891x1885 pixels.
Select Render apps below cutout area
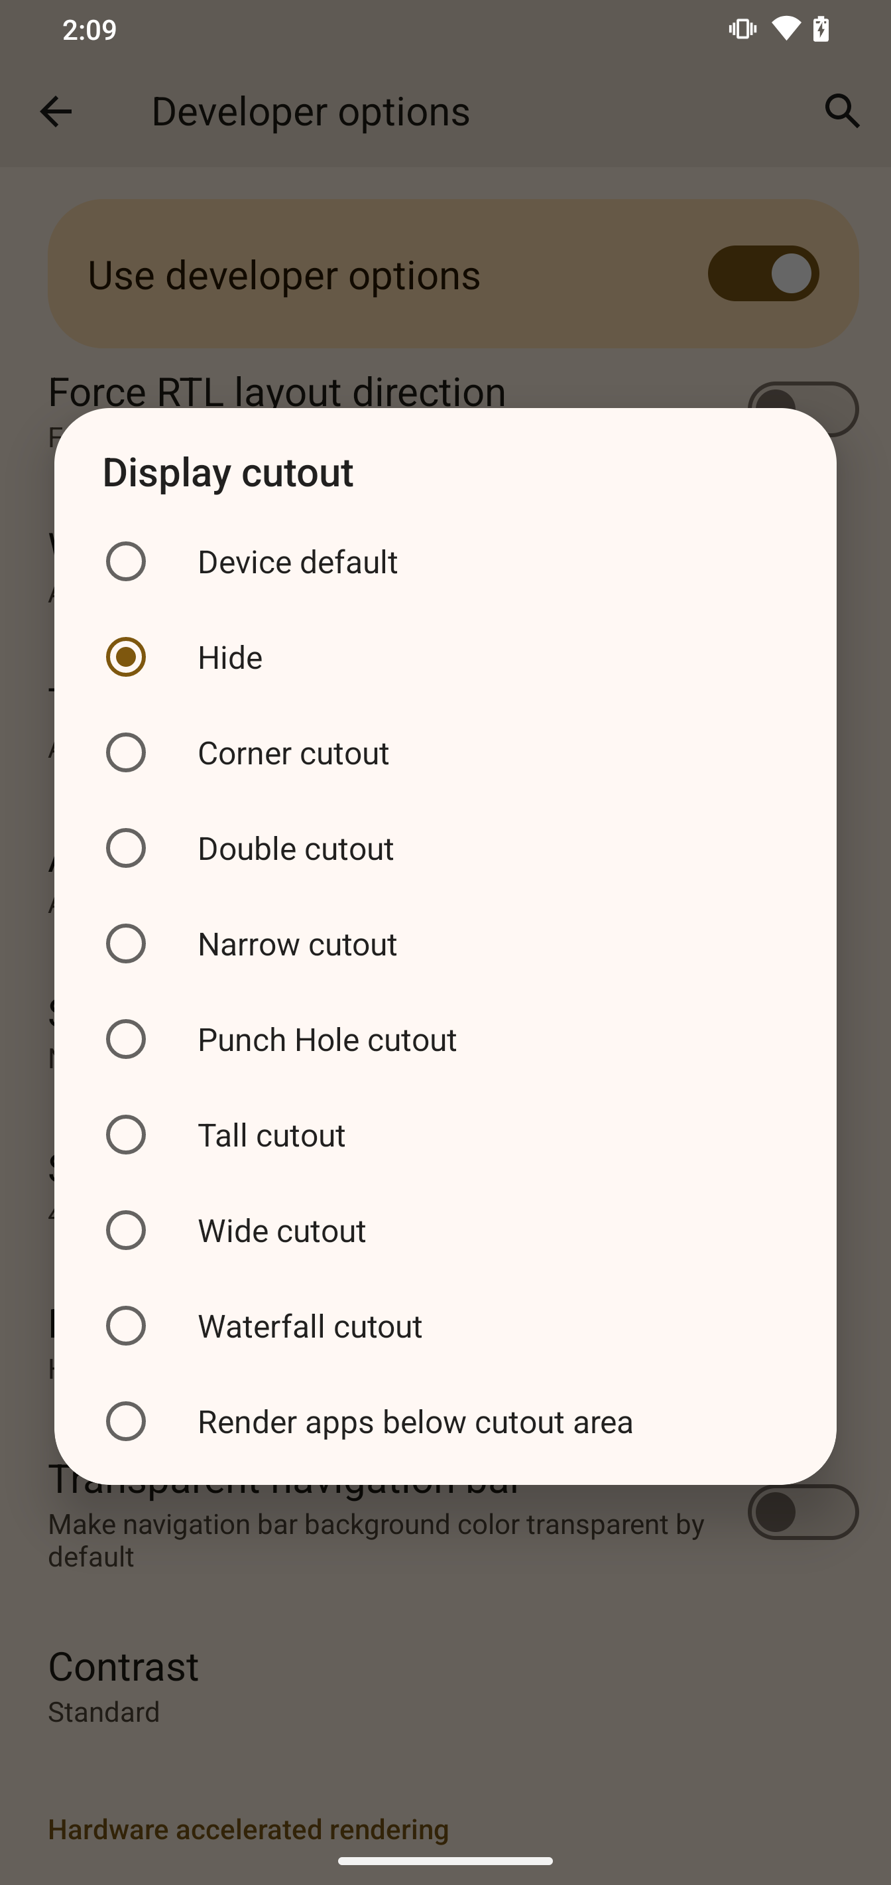[126, 1422]
